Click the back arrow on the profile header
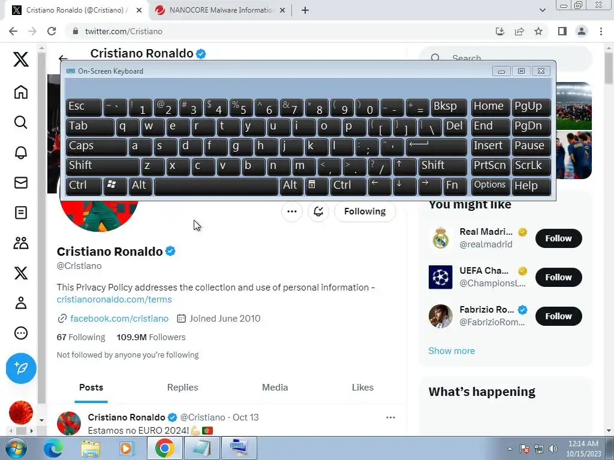Image resolution: width=614 pixels, height=460 pixels. (x=63, y=59)
